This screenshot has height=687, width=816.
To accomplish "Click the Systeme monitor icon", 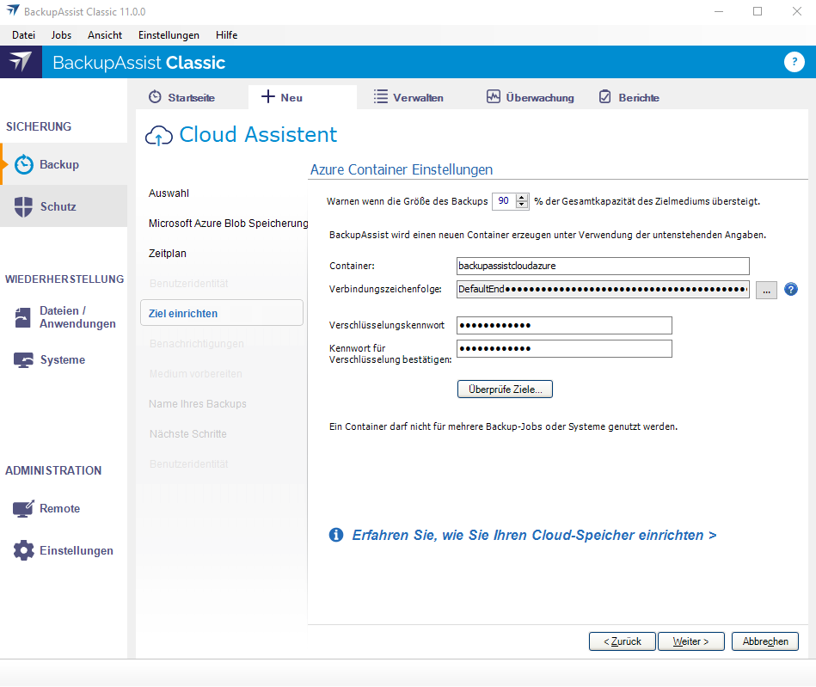I will point(23,360).
